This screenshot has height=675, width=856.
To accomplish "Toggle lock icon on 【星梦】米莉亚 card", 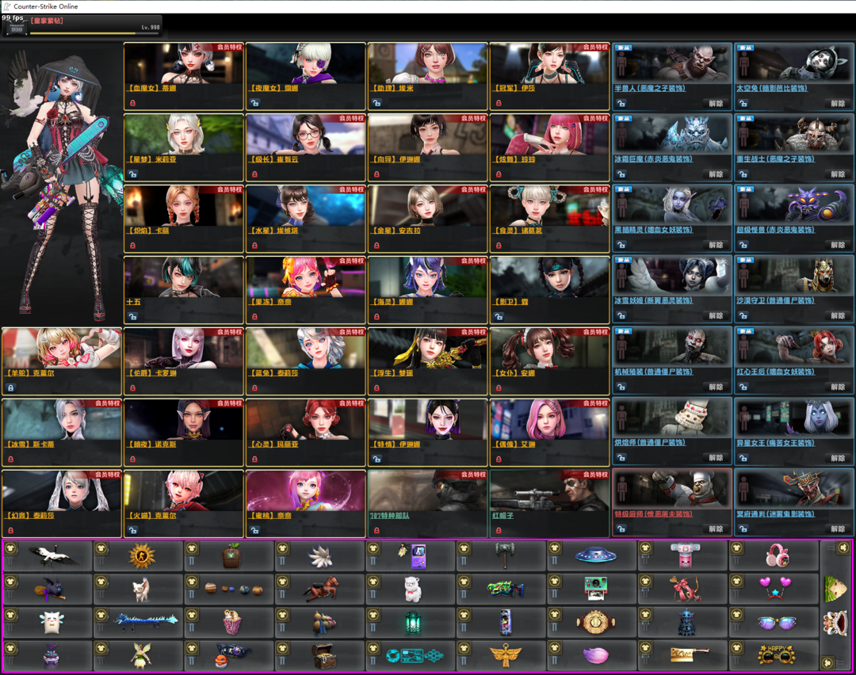I will (x=133, y=174).
